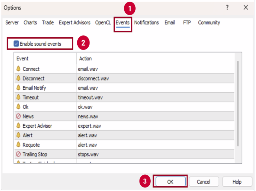Click the Email Notify bell icon

19,88
